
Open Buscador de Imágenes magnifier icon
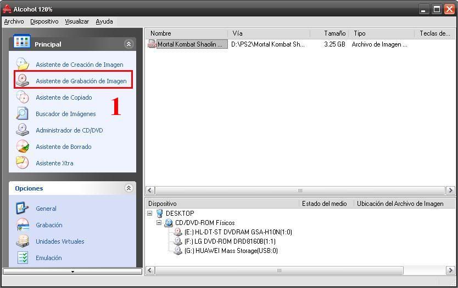tap(23, 113)
